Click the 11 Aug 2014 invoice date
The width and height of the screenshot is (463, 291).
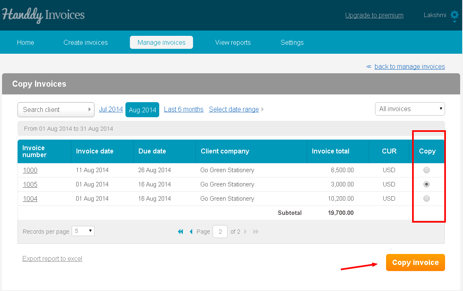pos(92,170)
